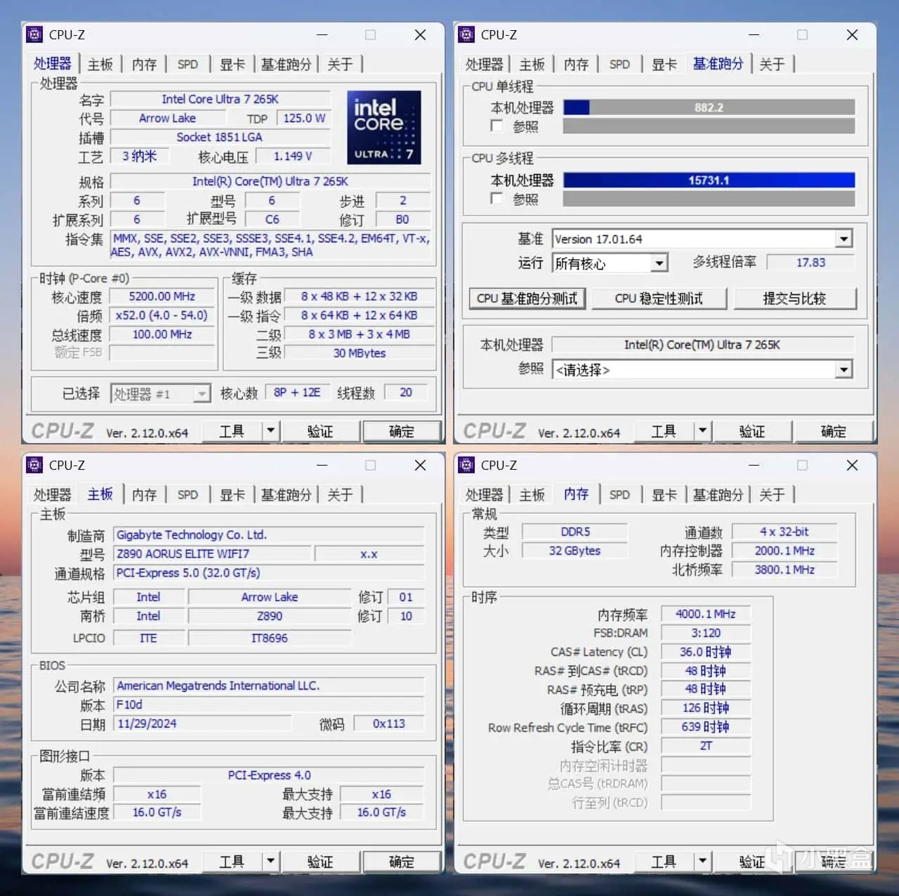The width and height of the screenshot is (899, 896).
Task: Click the 插槽 value Socket 1851 LGA
Action: (x=220, y=137)
